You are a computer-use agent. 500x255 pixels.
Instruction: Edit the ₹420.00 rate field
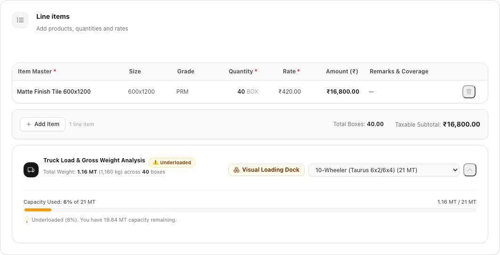(290, 92)
